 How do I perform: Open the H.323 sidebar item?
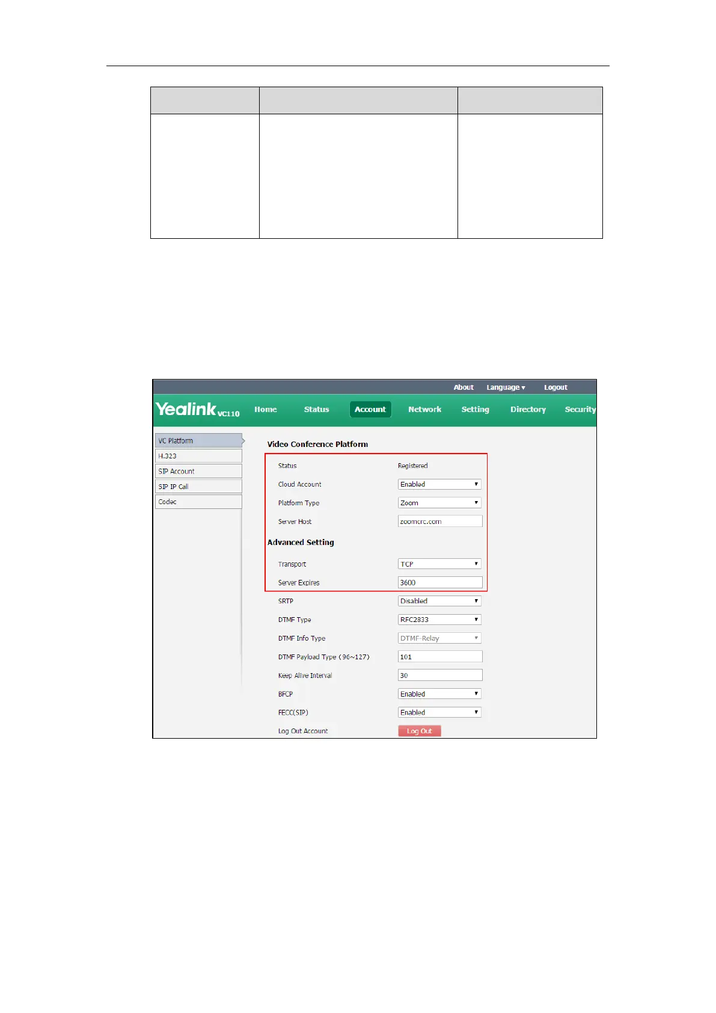[199, 456]
